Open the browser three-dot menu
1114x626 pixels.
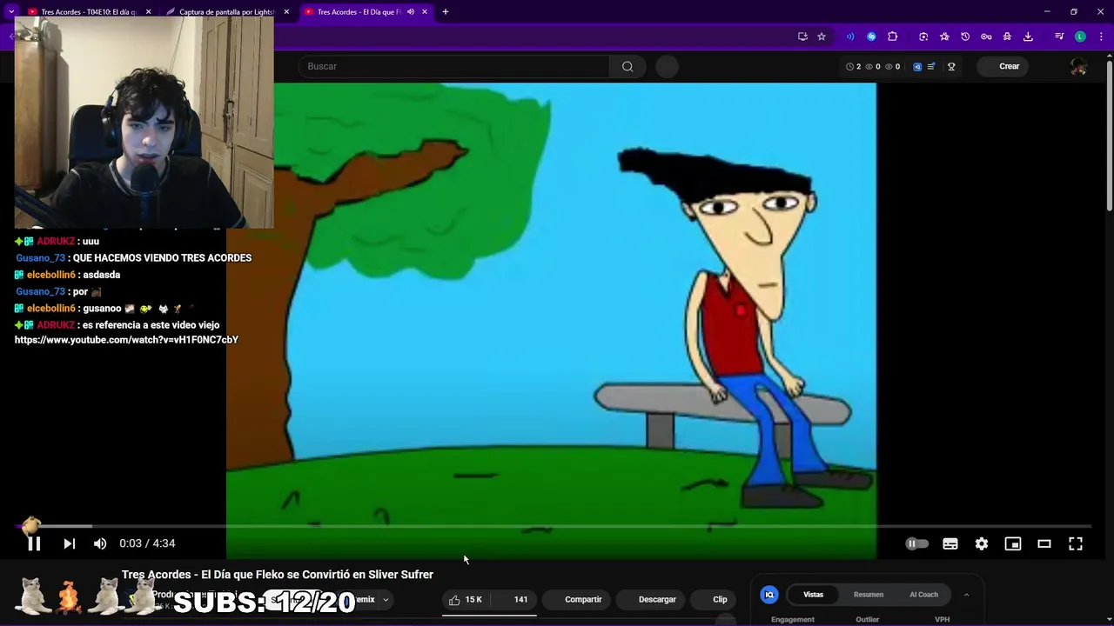pos(1100,37)
